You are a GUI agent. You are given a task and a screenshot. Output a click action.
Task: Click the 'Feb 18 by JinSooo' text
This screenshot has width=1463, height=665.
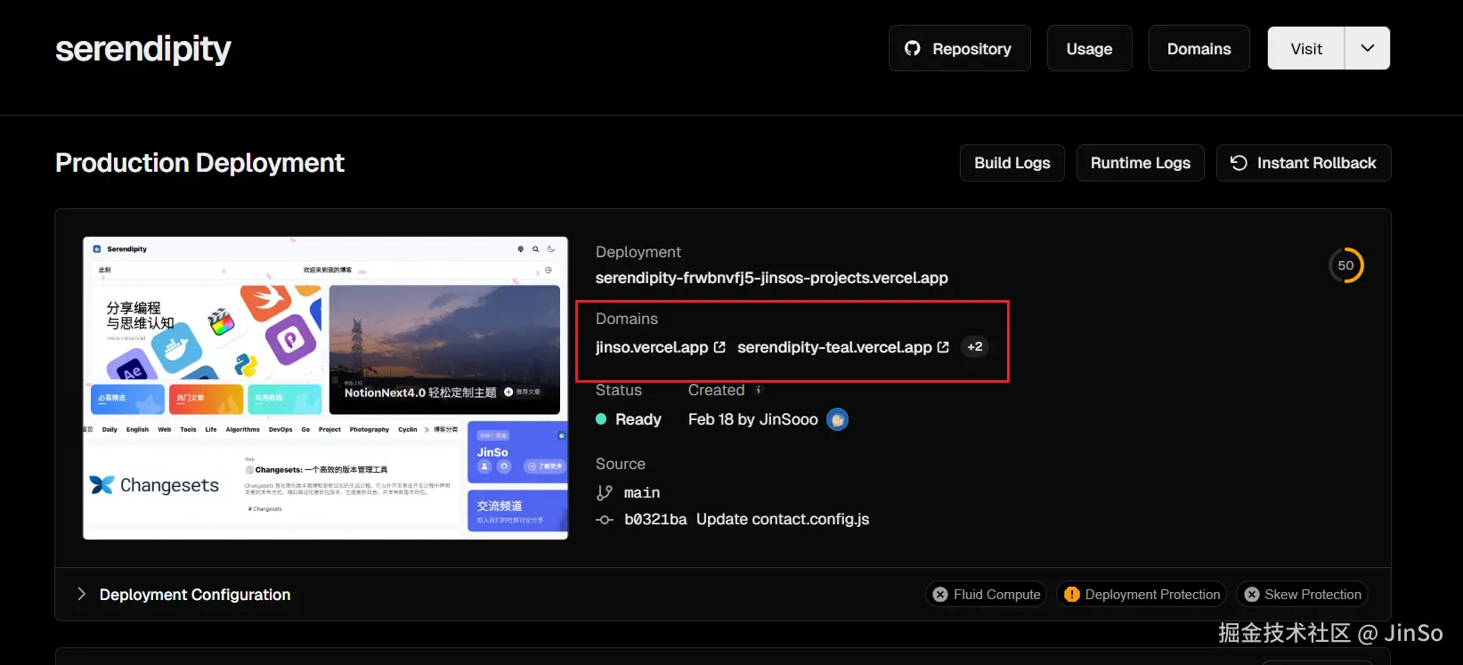(x=752, y=419)
